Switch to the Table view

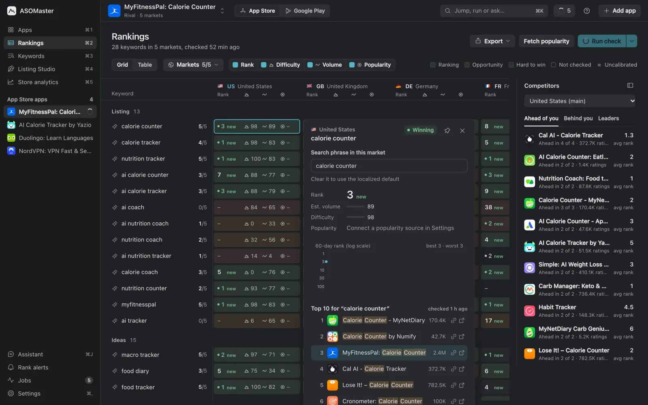(145, 65)
